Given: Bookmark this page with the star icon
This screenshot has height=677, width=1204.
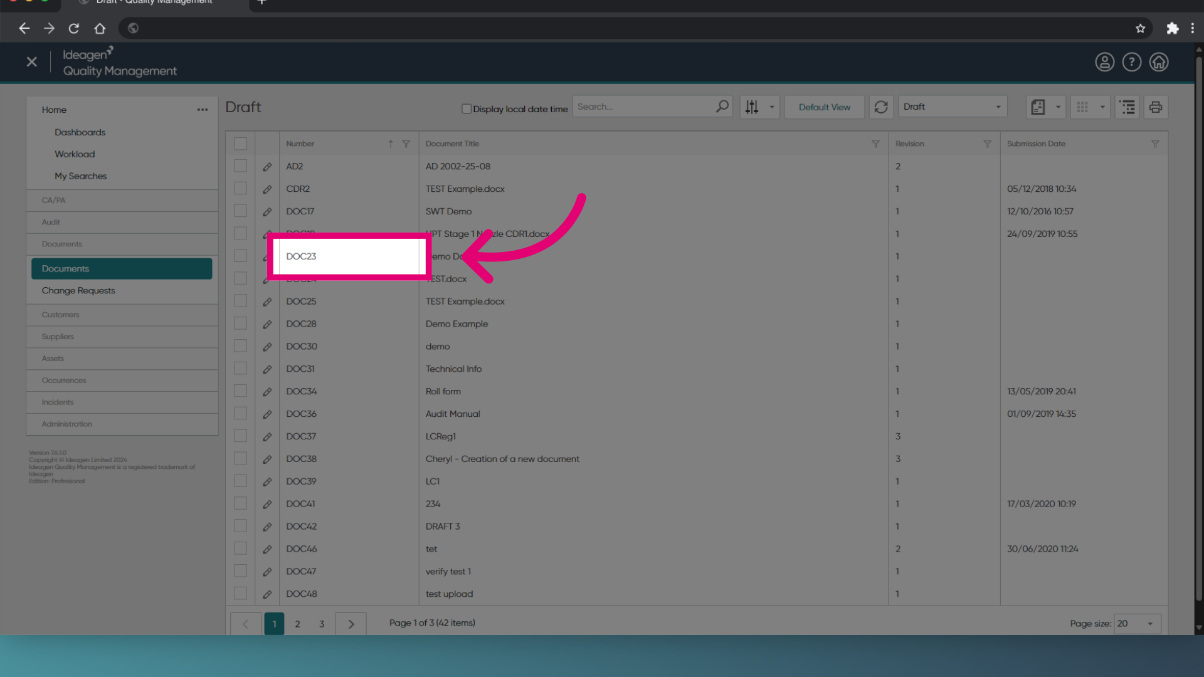Looking at the screenshot, I should pos(1140,28).
